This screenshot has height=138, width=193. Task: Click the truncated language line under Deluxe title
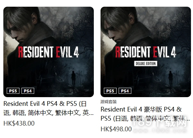(x=145, y=119)
